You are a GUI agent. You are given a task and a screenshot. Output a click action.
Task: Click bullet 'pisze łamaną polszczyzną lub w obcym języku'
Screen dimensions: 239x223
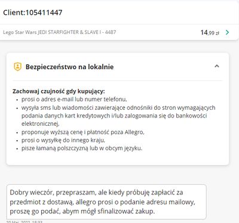82,148
